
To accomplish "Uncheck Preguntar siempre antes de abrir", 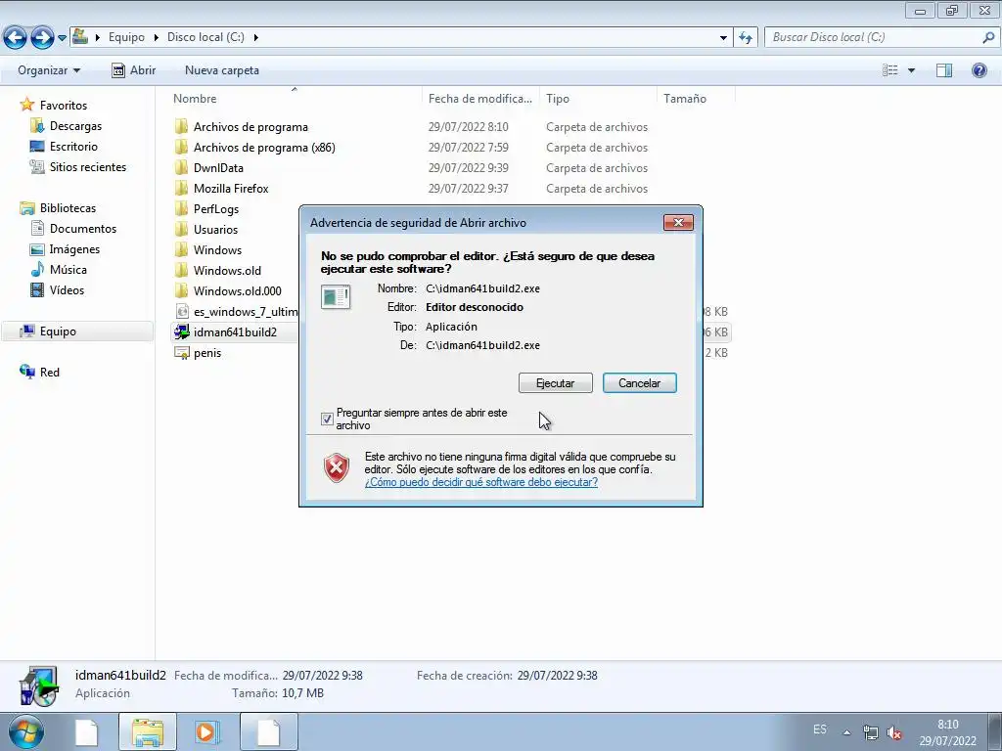I will (x=327, y=419).
